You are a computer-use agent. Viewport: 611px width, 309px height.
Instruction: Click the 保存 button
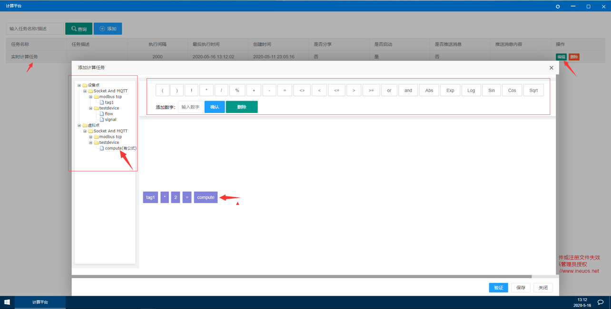521,288
